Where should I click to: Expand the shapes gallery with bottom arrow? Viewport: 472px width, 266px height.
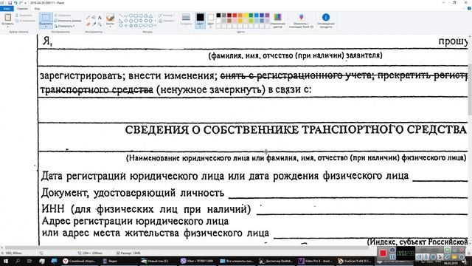(156, 26)
